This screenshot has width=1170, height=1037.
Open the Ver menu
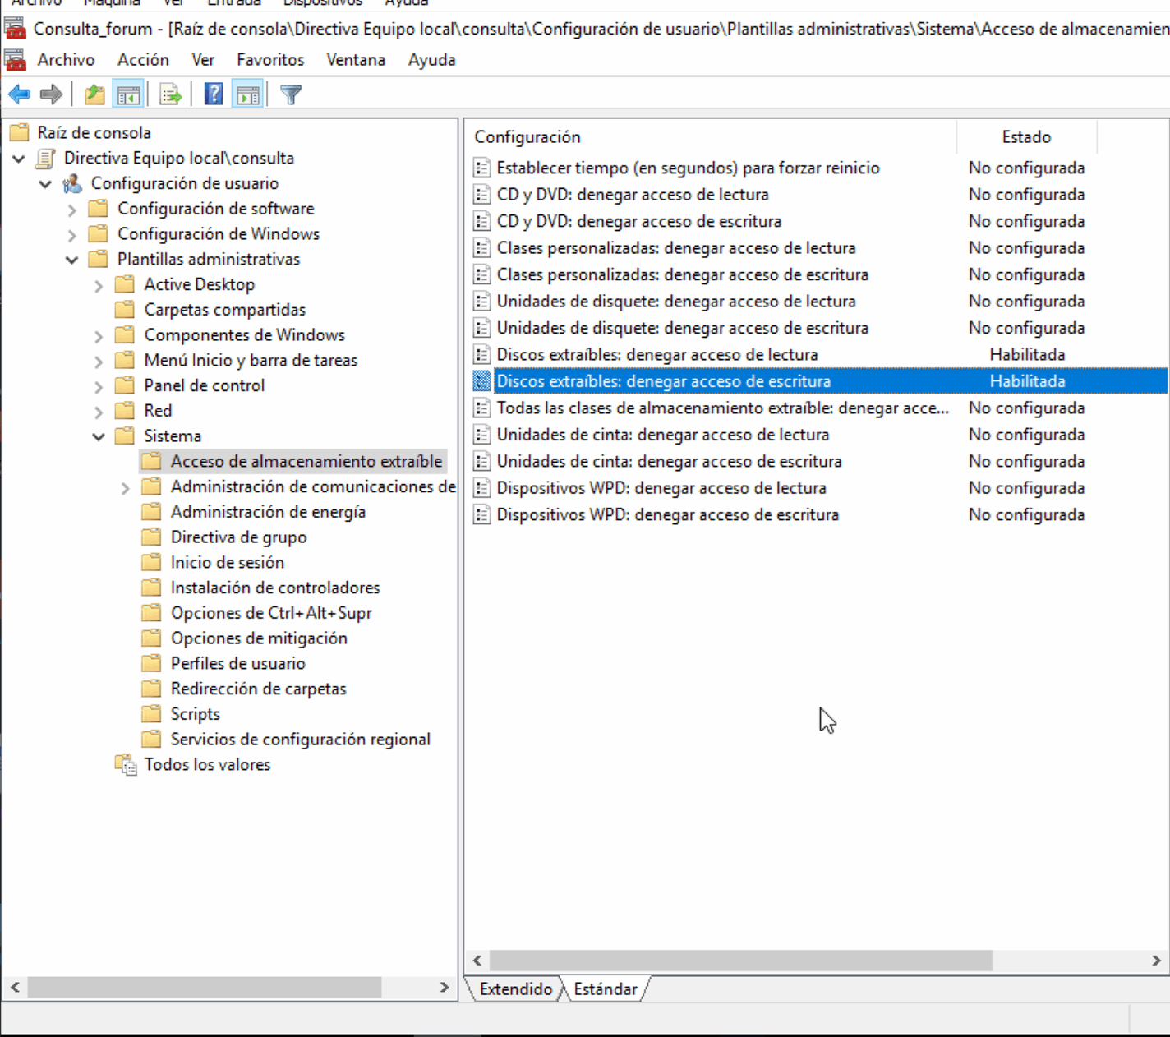[203, 60]
